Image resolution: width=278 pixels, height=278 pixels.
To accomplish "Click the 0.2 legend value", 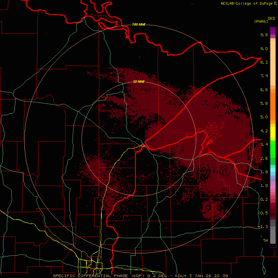I will click(x=264, y=200).
